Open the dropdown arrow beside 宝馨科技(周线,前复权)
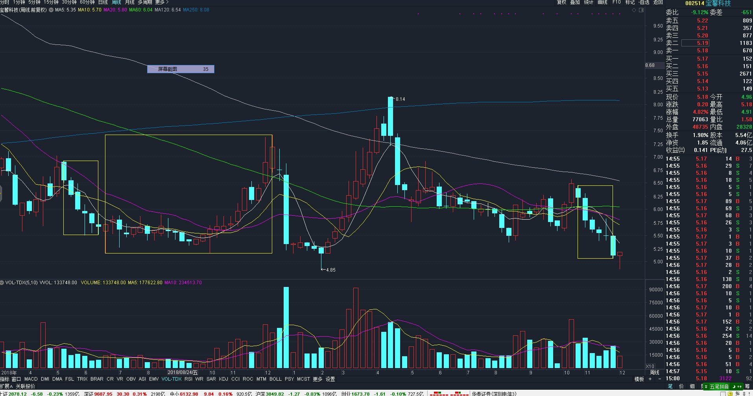This screenshot has width=753, height=396. click(51, 10)
